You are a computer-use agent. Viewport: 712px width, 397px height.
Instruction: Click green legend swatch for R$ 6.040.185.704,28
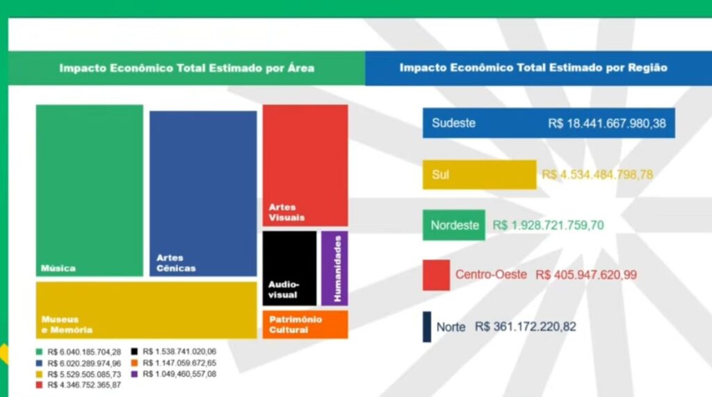pyautogui.click(x=40, y=352)
